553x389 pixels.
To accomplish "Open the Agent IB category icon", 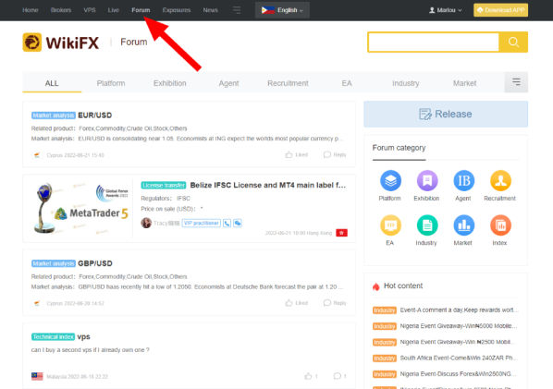I will pyautogui.click(x=463, y=181).
